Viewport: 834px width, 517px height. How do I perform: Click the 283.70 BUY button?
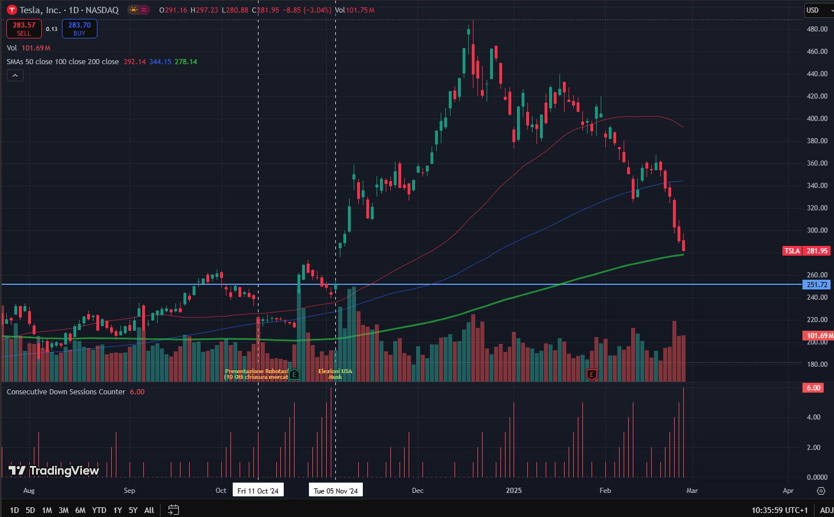pos(80,29)
